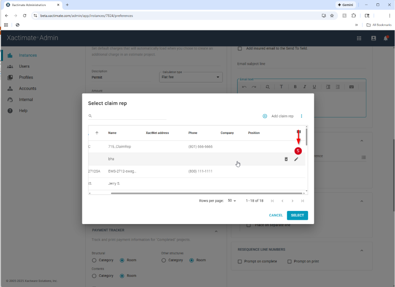This screenshot has height=287, width=395.
Task: Edit the bha claim rep entry
Action: pyautogui.click(x=296, y=159)
